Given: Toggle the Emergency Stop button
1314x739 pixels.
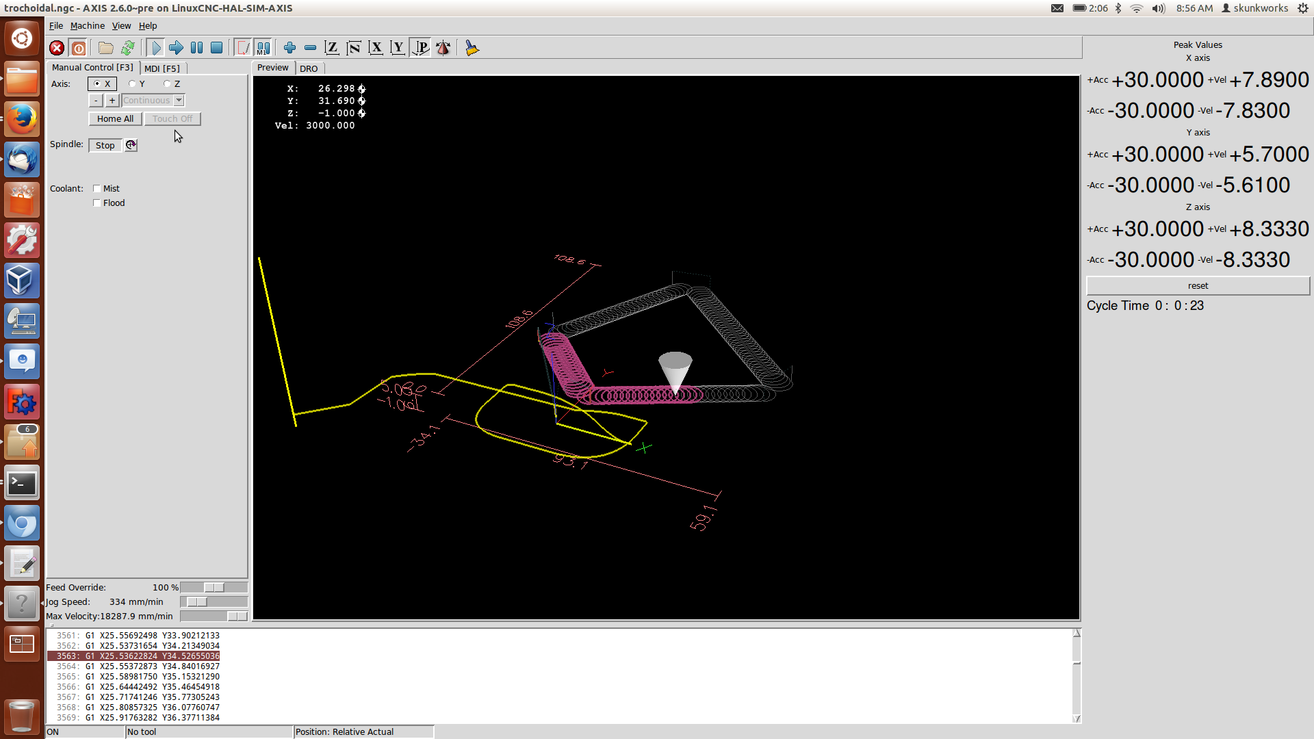Looking at the screenshot, I should [57, 48].
